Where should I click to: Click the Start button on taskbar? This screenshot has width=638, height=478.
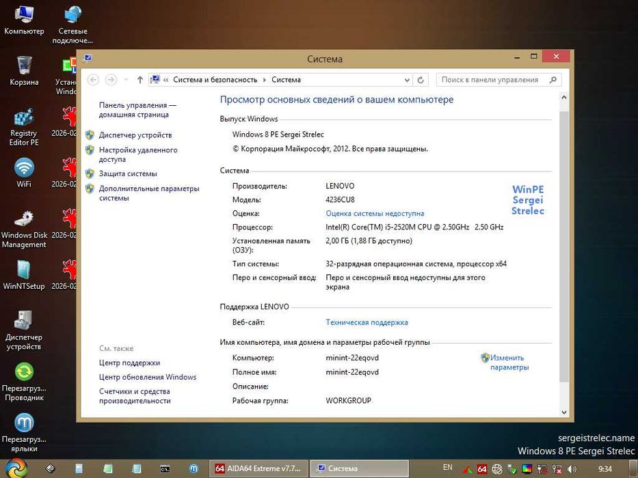tap(16, 468)
